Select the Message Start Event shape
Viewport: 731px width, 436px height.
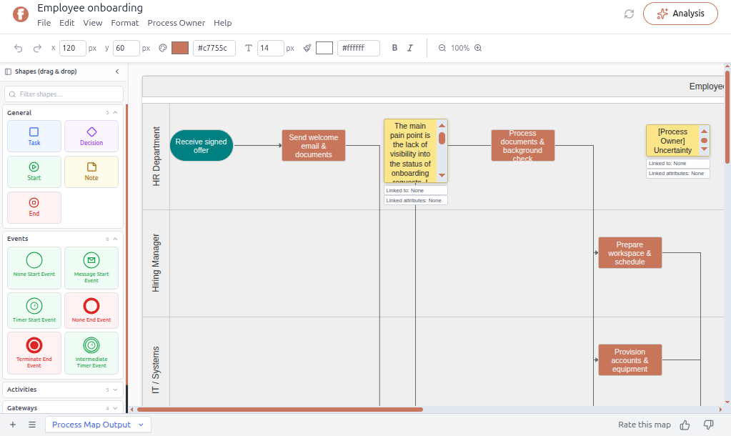[x=91, y=268]
